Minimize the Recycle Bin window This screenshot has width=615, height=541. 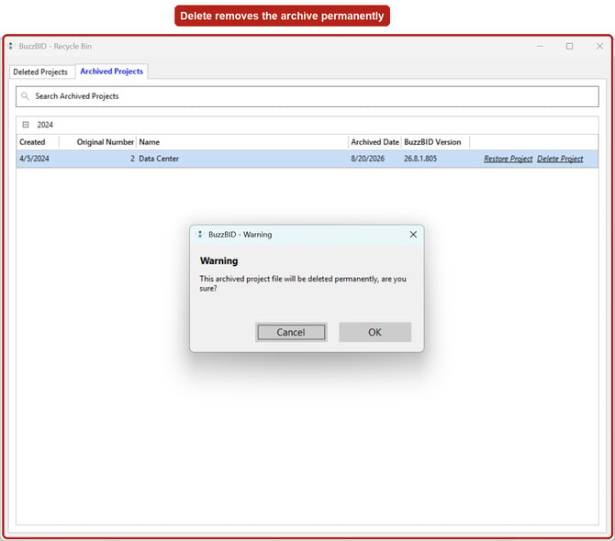(x=540, y=46)
